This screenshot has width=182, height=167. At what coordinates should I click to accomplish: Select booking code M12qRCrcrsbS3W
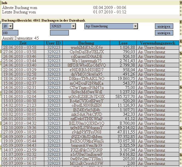(x=87, y=163)
